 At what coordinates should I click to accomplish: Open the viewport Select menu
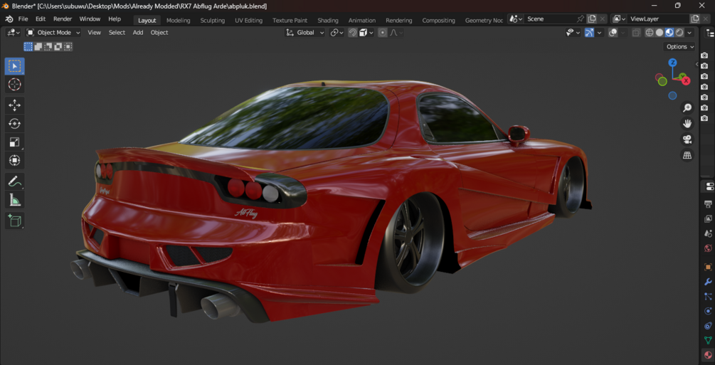click(117, 33)
